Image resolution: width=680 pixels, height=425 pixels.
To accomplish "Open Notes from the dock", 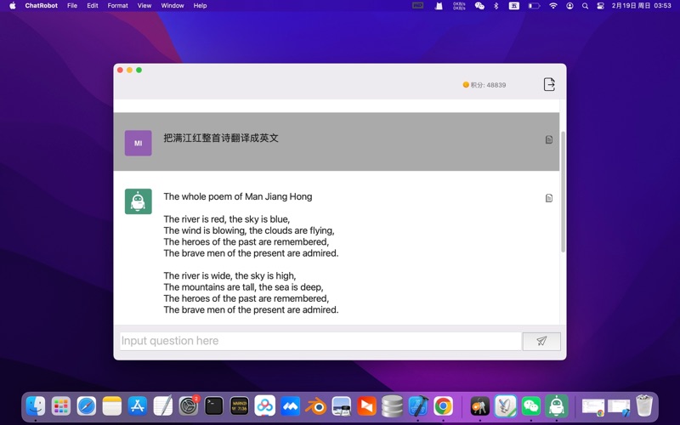I will [x=112, y=406].
